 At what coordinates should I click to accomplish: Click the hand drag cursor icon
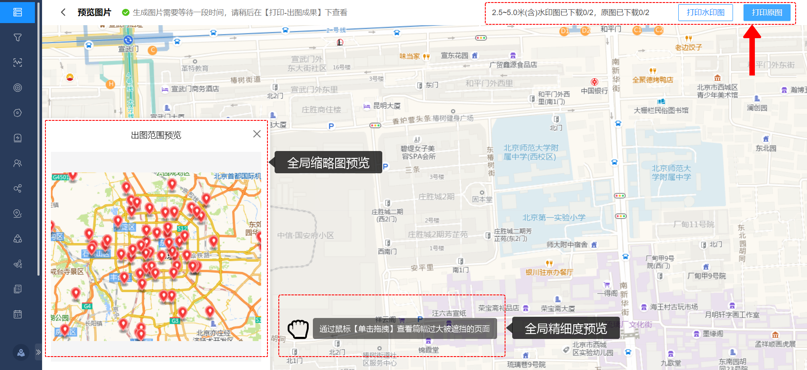pyautogui.click(x=298, y=329)
